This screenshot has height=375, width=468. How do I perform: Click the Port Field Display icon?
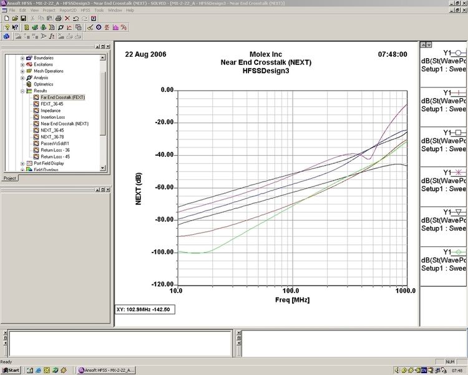[x=29, y=163]
